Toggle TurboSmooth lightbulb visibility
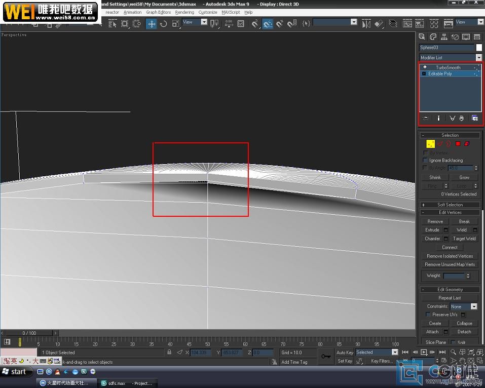485x388 pixels. click(425, 67)
